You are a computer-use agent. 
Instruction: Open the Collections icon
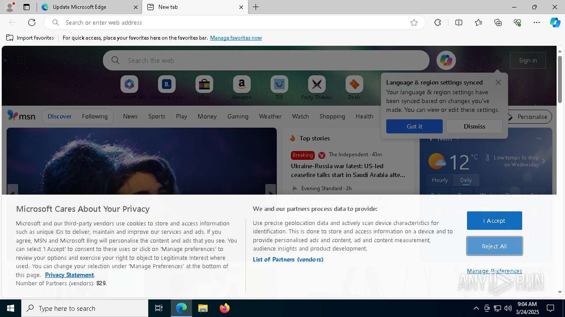click(498, 22)
